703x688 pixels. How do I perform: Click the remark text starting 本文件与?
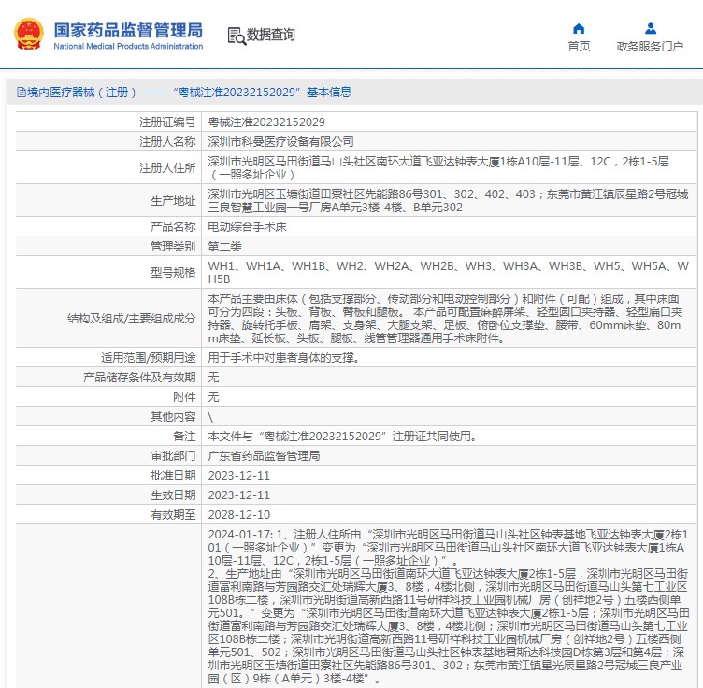tap(342, 437)
